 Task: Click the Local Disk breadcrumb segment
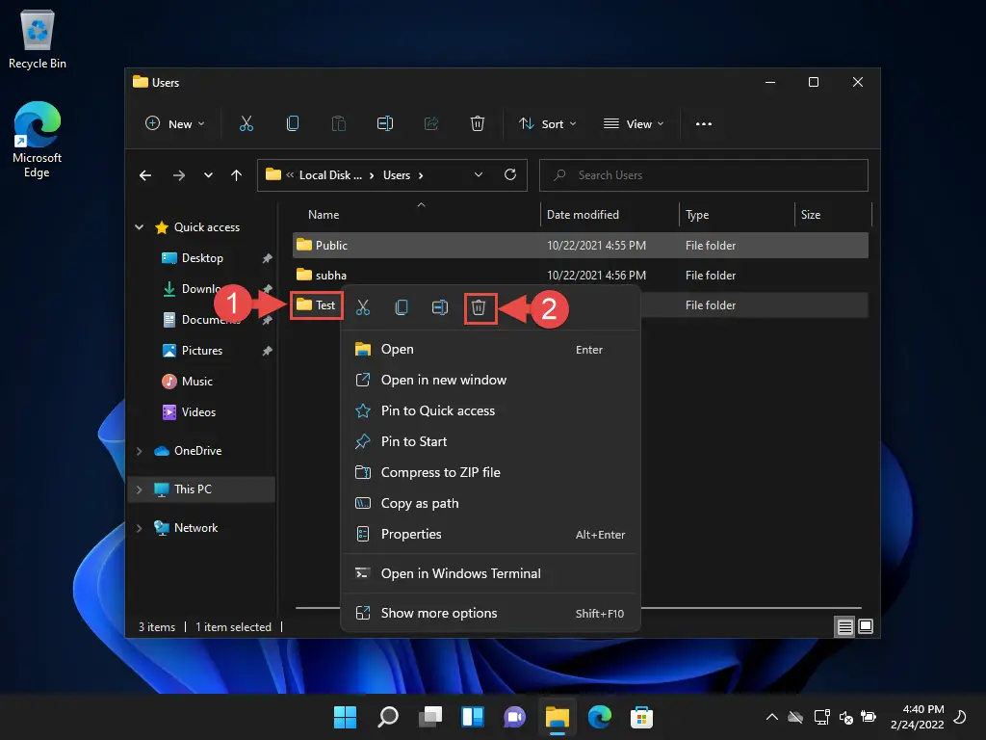(331, 175)
